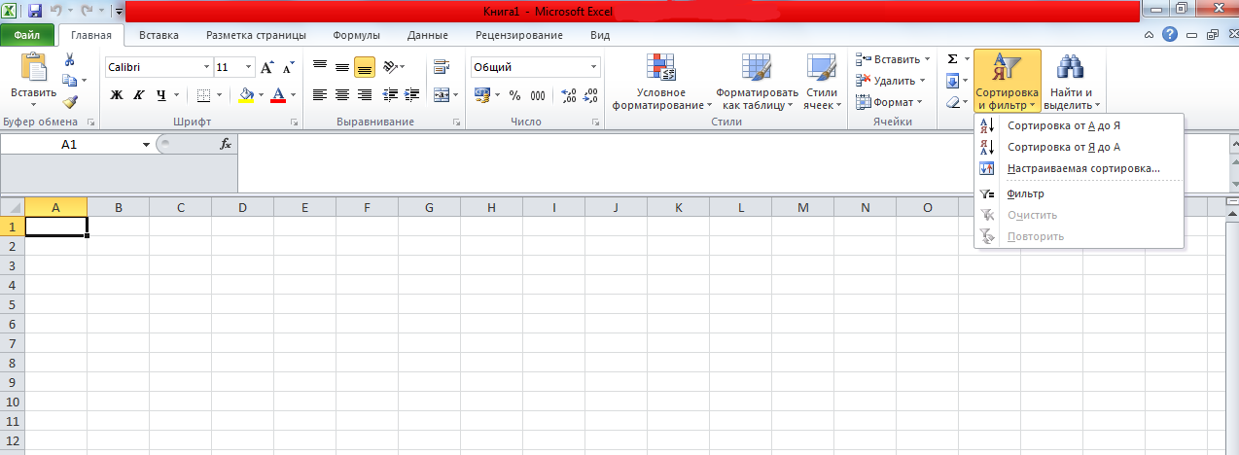Switch to Вид tab
Screen dimensions: 1239x455
point(600,35)
